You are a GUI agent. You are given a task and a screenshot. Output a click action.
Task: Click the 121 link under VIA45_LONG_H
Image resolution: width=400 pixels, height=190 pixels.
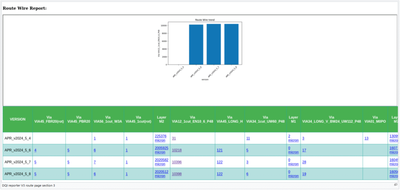point(219,150)
